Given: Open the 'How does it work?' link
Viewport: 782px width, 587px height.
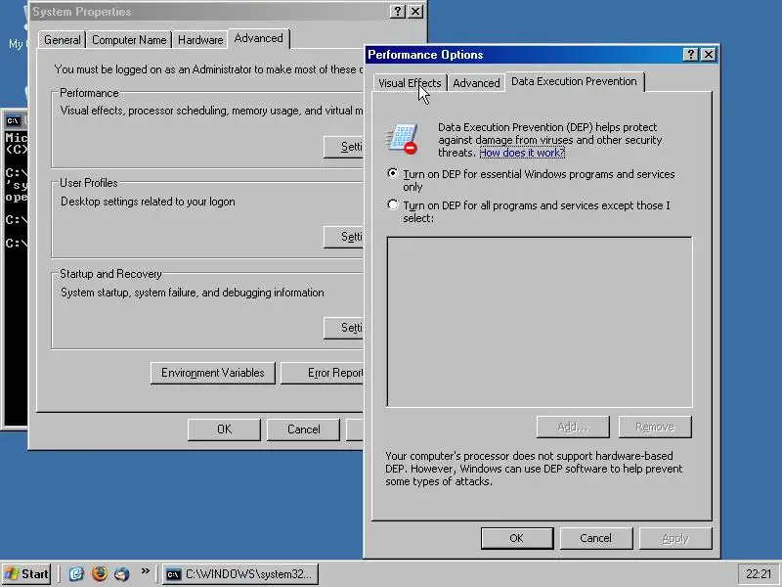Looking at the screenshot, I should pos(522,153).
